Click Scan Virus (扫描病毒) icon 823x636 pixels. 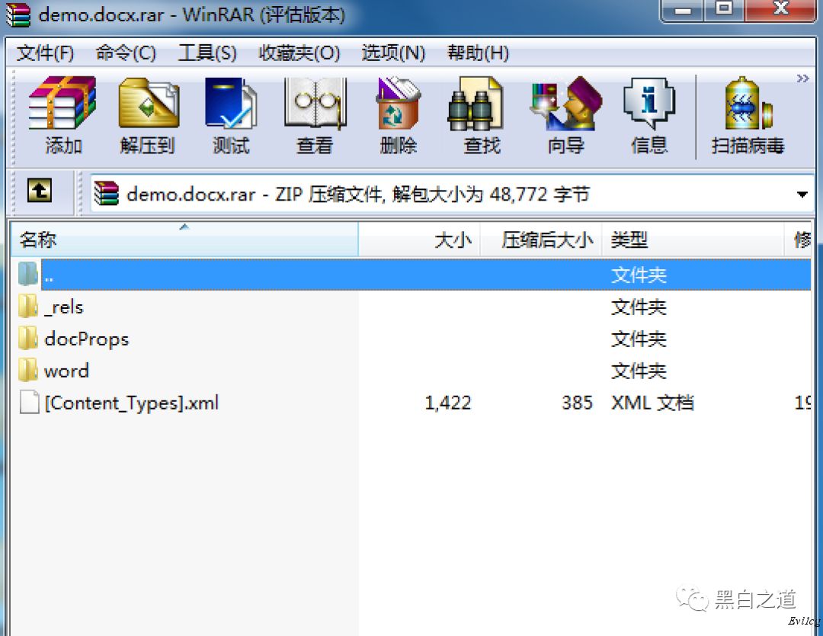coord(748,104)
